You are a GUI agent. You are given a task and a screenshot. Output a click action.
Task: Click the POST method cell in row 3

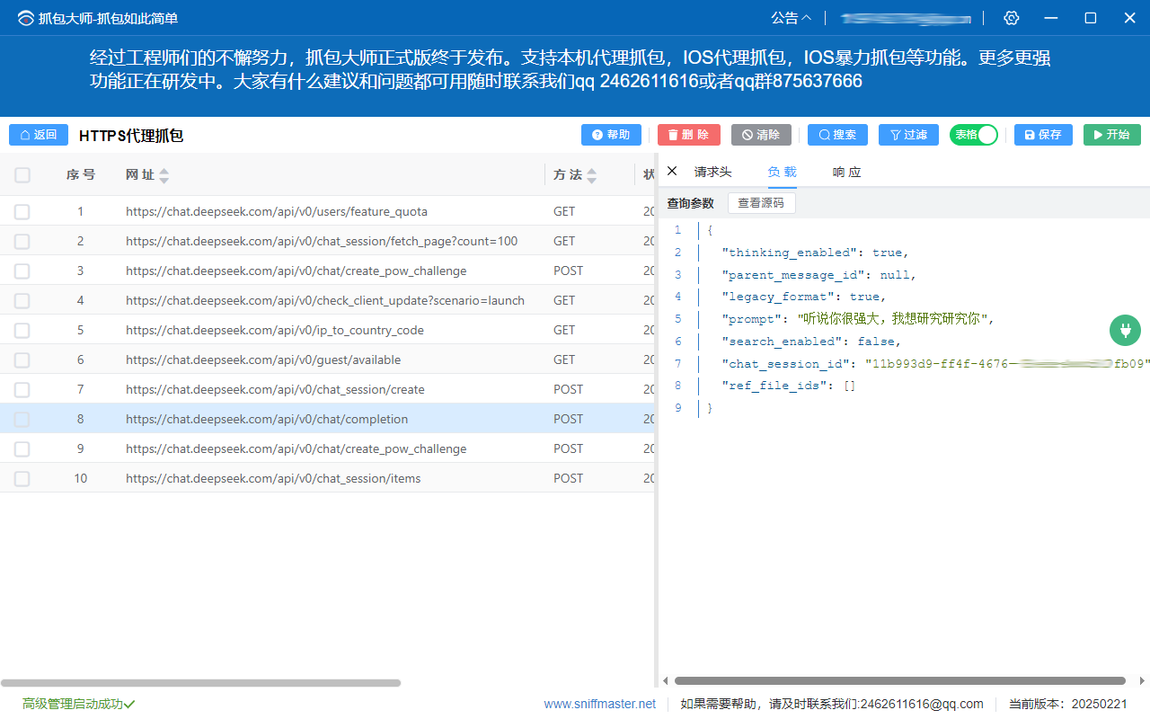point(568,271)
